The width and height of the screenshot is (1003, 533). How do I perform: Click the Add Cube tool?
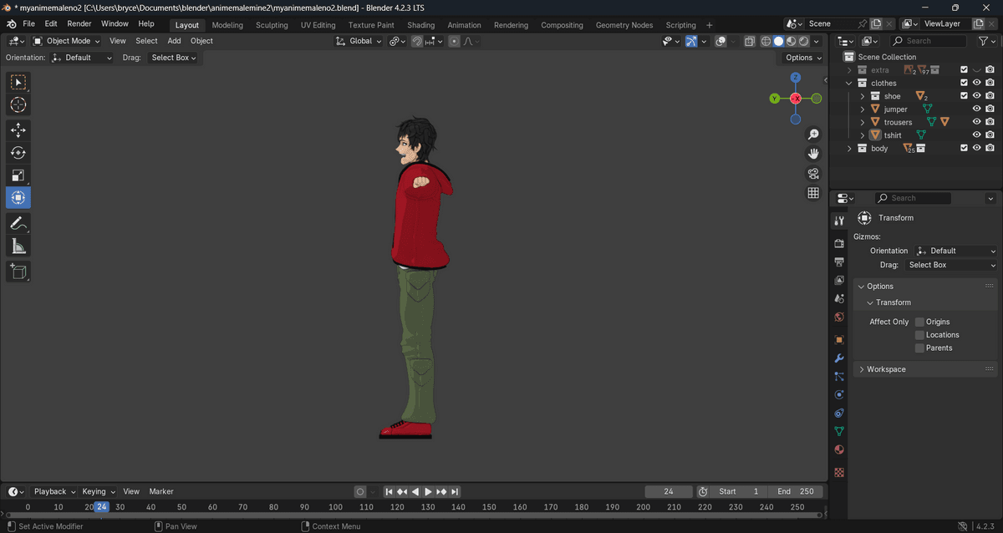click(x=18, y=271)
